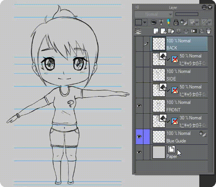Select the Blue Guide layer
Viewport: 216px width, 187px height.
pos(182,137)
